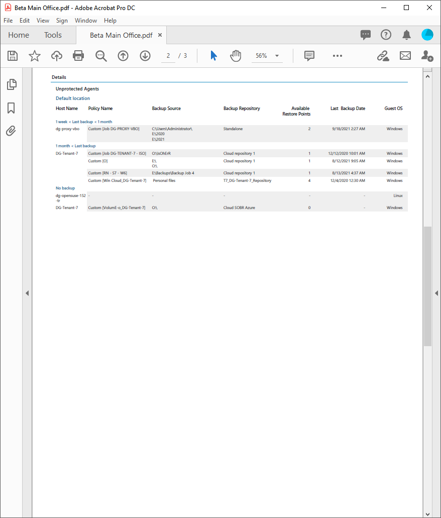Share a link to the file

click(x=383, y=55)
